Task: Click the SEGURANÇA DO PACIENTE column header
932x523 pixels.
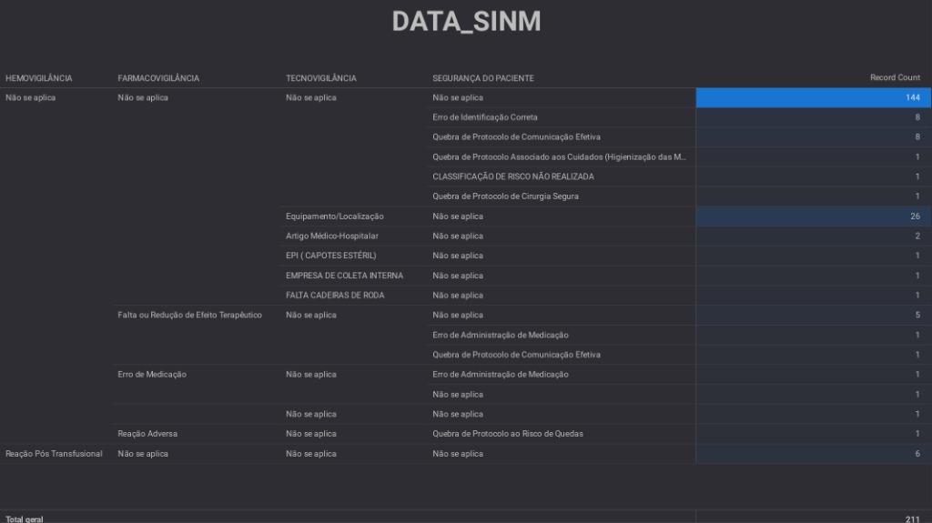Action: (x=483, y=78)
